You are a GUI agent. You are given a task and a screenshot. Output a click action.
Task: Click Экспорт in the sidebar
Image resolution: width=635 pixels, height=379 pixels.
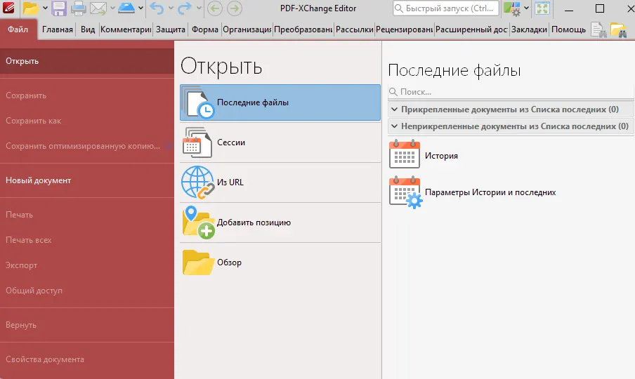coord(87,265)
